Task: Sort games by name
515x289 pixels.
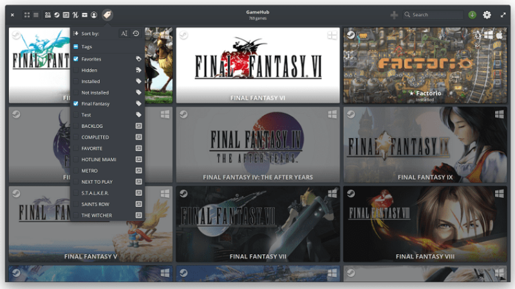Action: coord(124,33)
